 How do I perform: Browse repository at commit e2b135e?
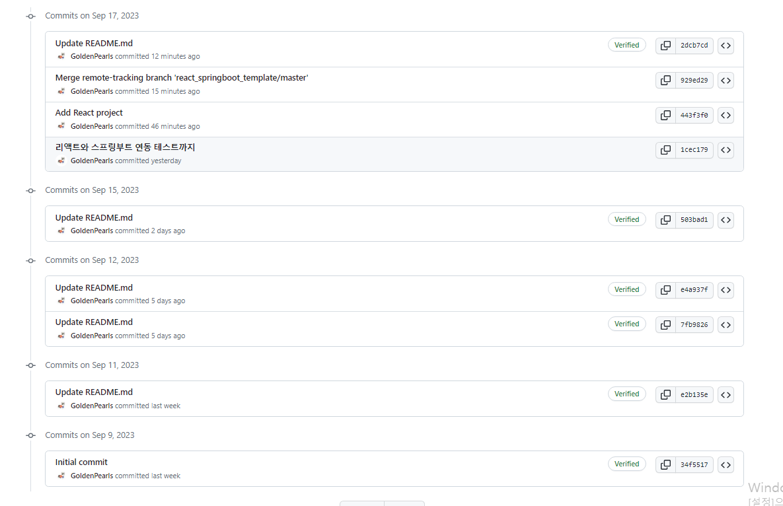point(726,395)
